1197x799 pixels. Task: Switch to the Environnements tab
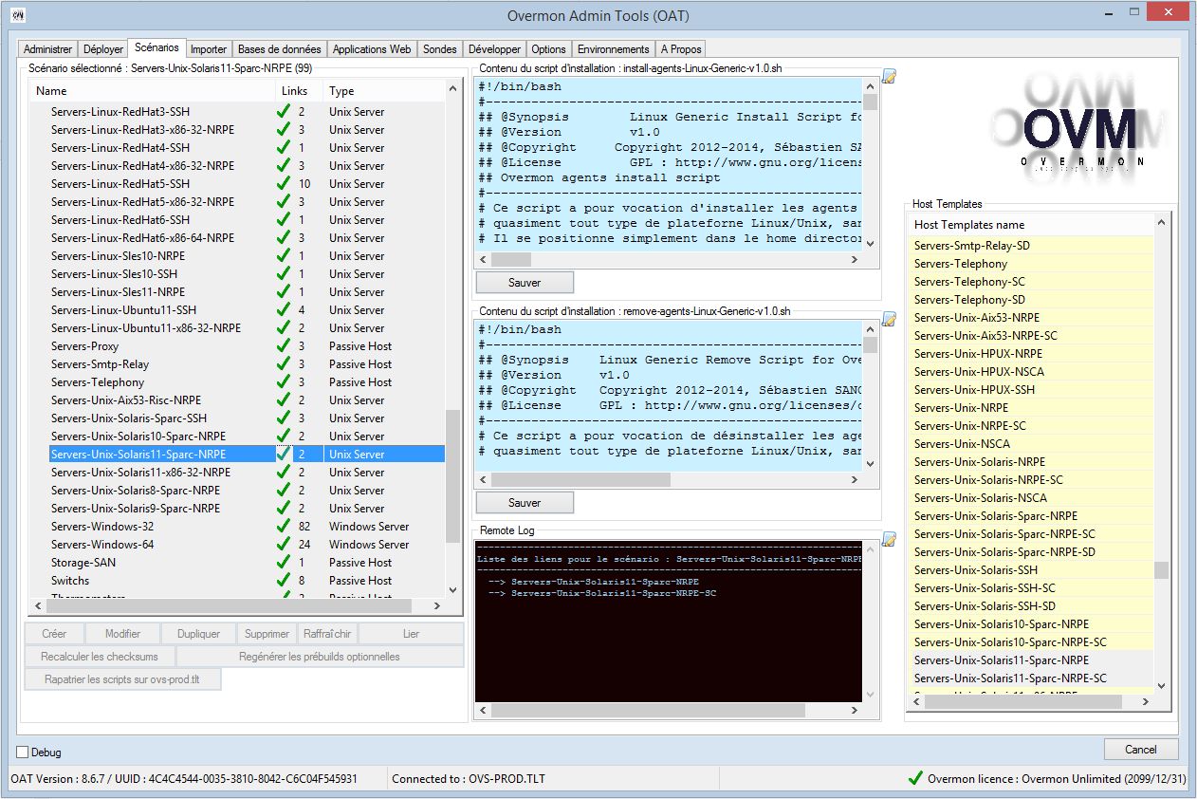(x=614, y=49)
